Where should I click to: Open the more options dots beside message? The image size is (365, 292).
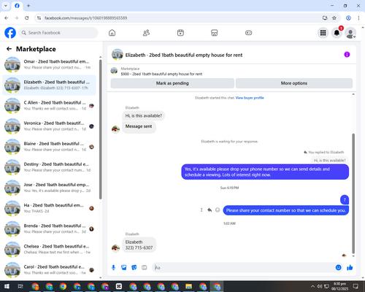pos(201,210)
